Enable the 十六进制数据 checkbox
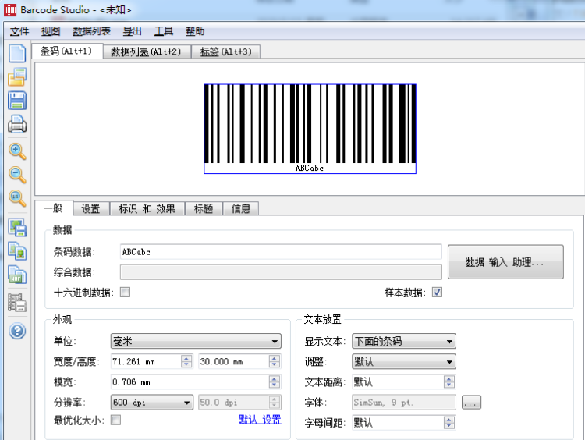This screenshot has width=585, height=440. tap(125, 293)
